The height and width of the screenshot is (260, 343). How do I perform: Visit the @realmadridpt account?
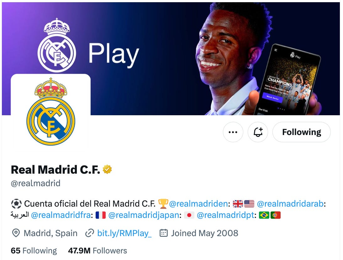click(x=225, y=215)
